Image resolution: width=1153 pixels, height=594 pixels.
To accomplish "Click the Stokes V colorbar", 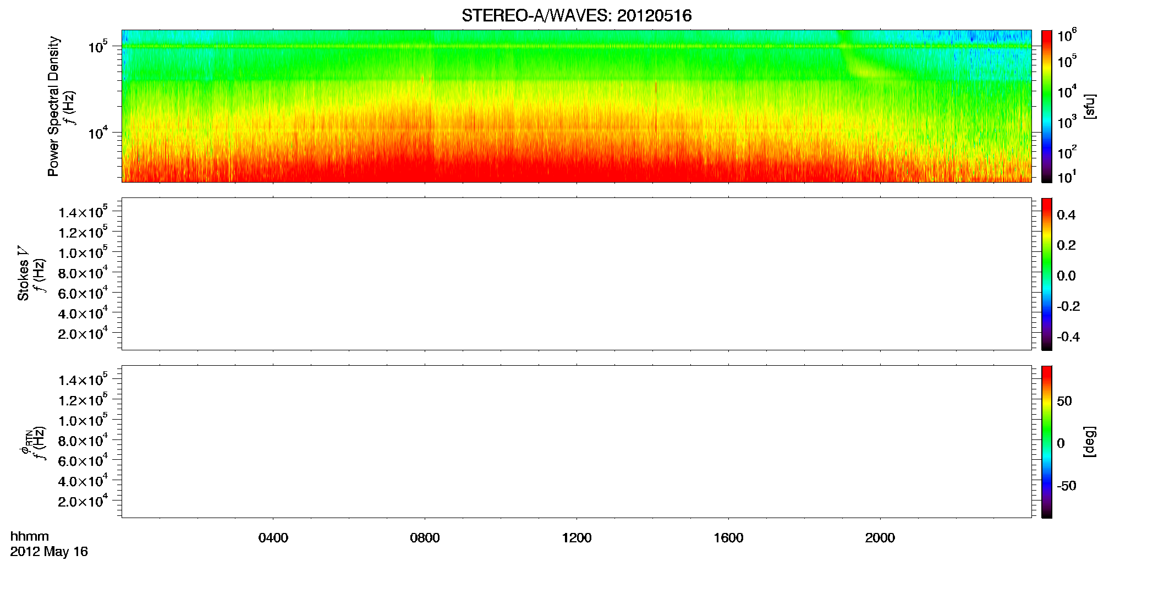I will pos(1047,274).
